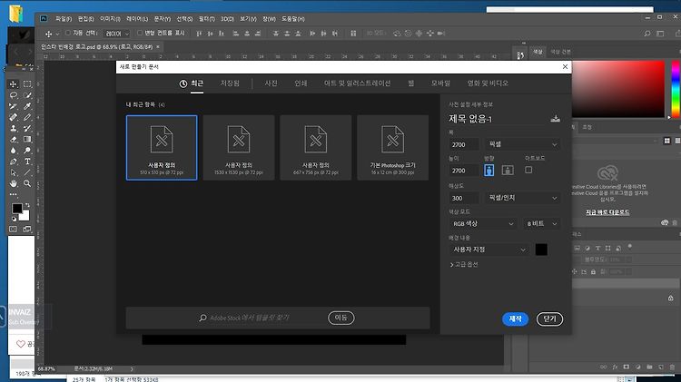Image resolution: width=681 pixels, height=382 pixels.
Task: Open the File menu
Action: [x=64, y=19]
